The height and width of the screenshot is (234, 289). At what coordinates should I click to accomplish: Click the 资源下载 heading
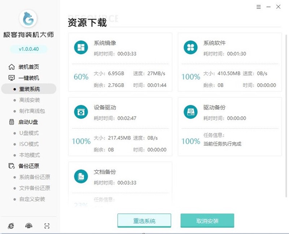click(87, 22)
